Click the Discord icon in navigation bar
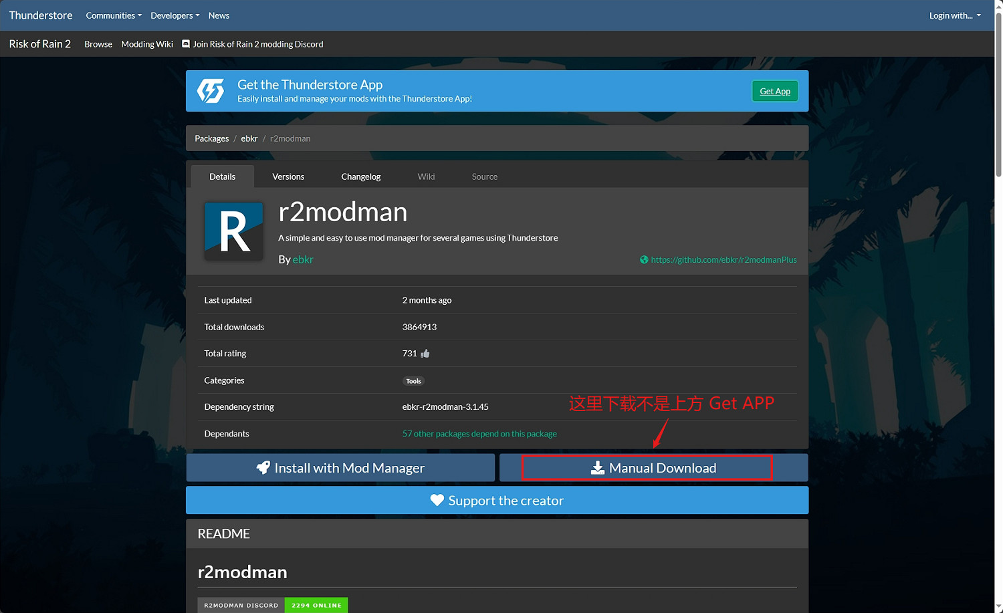The image size is (1003, 613). (x=186, y=44)
